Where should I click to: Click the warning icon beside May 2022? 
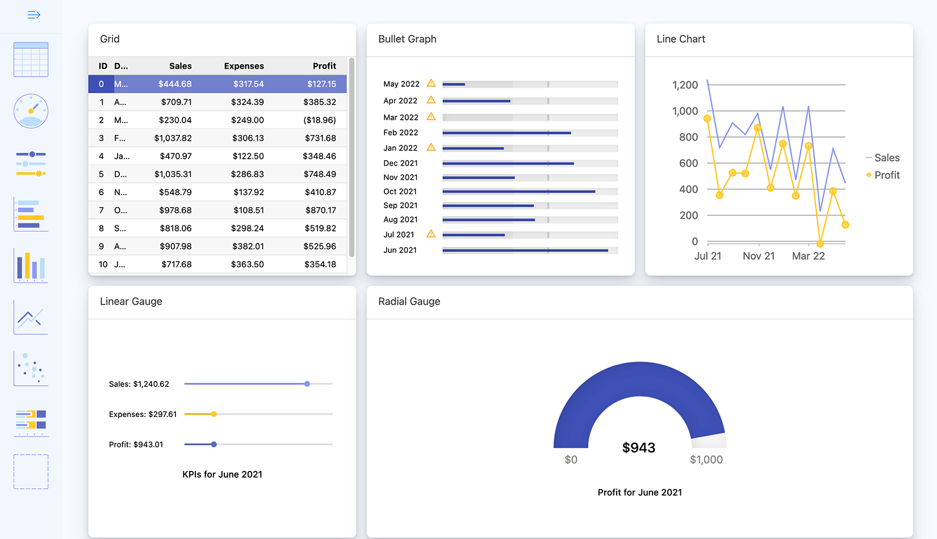pos(431,83)
